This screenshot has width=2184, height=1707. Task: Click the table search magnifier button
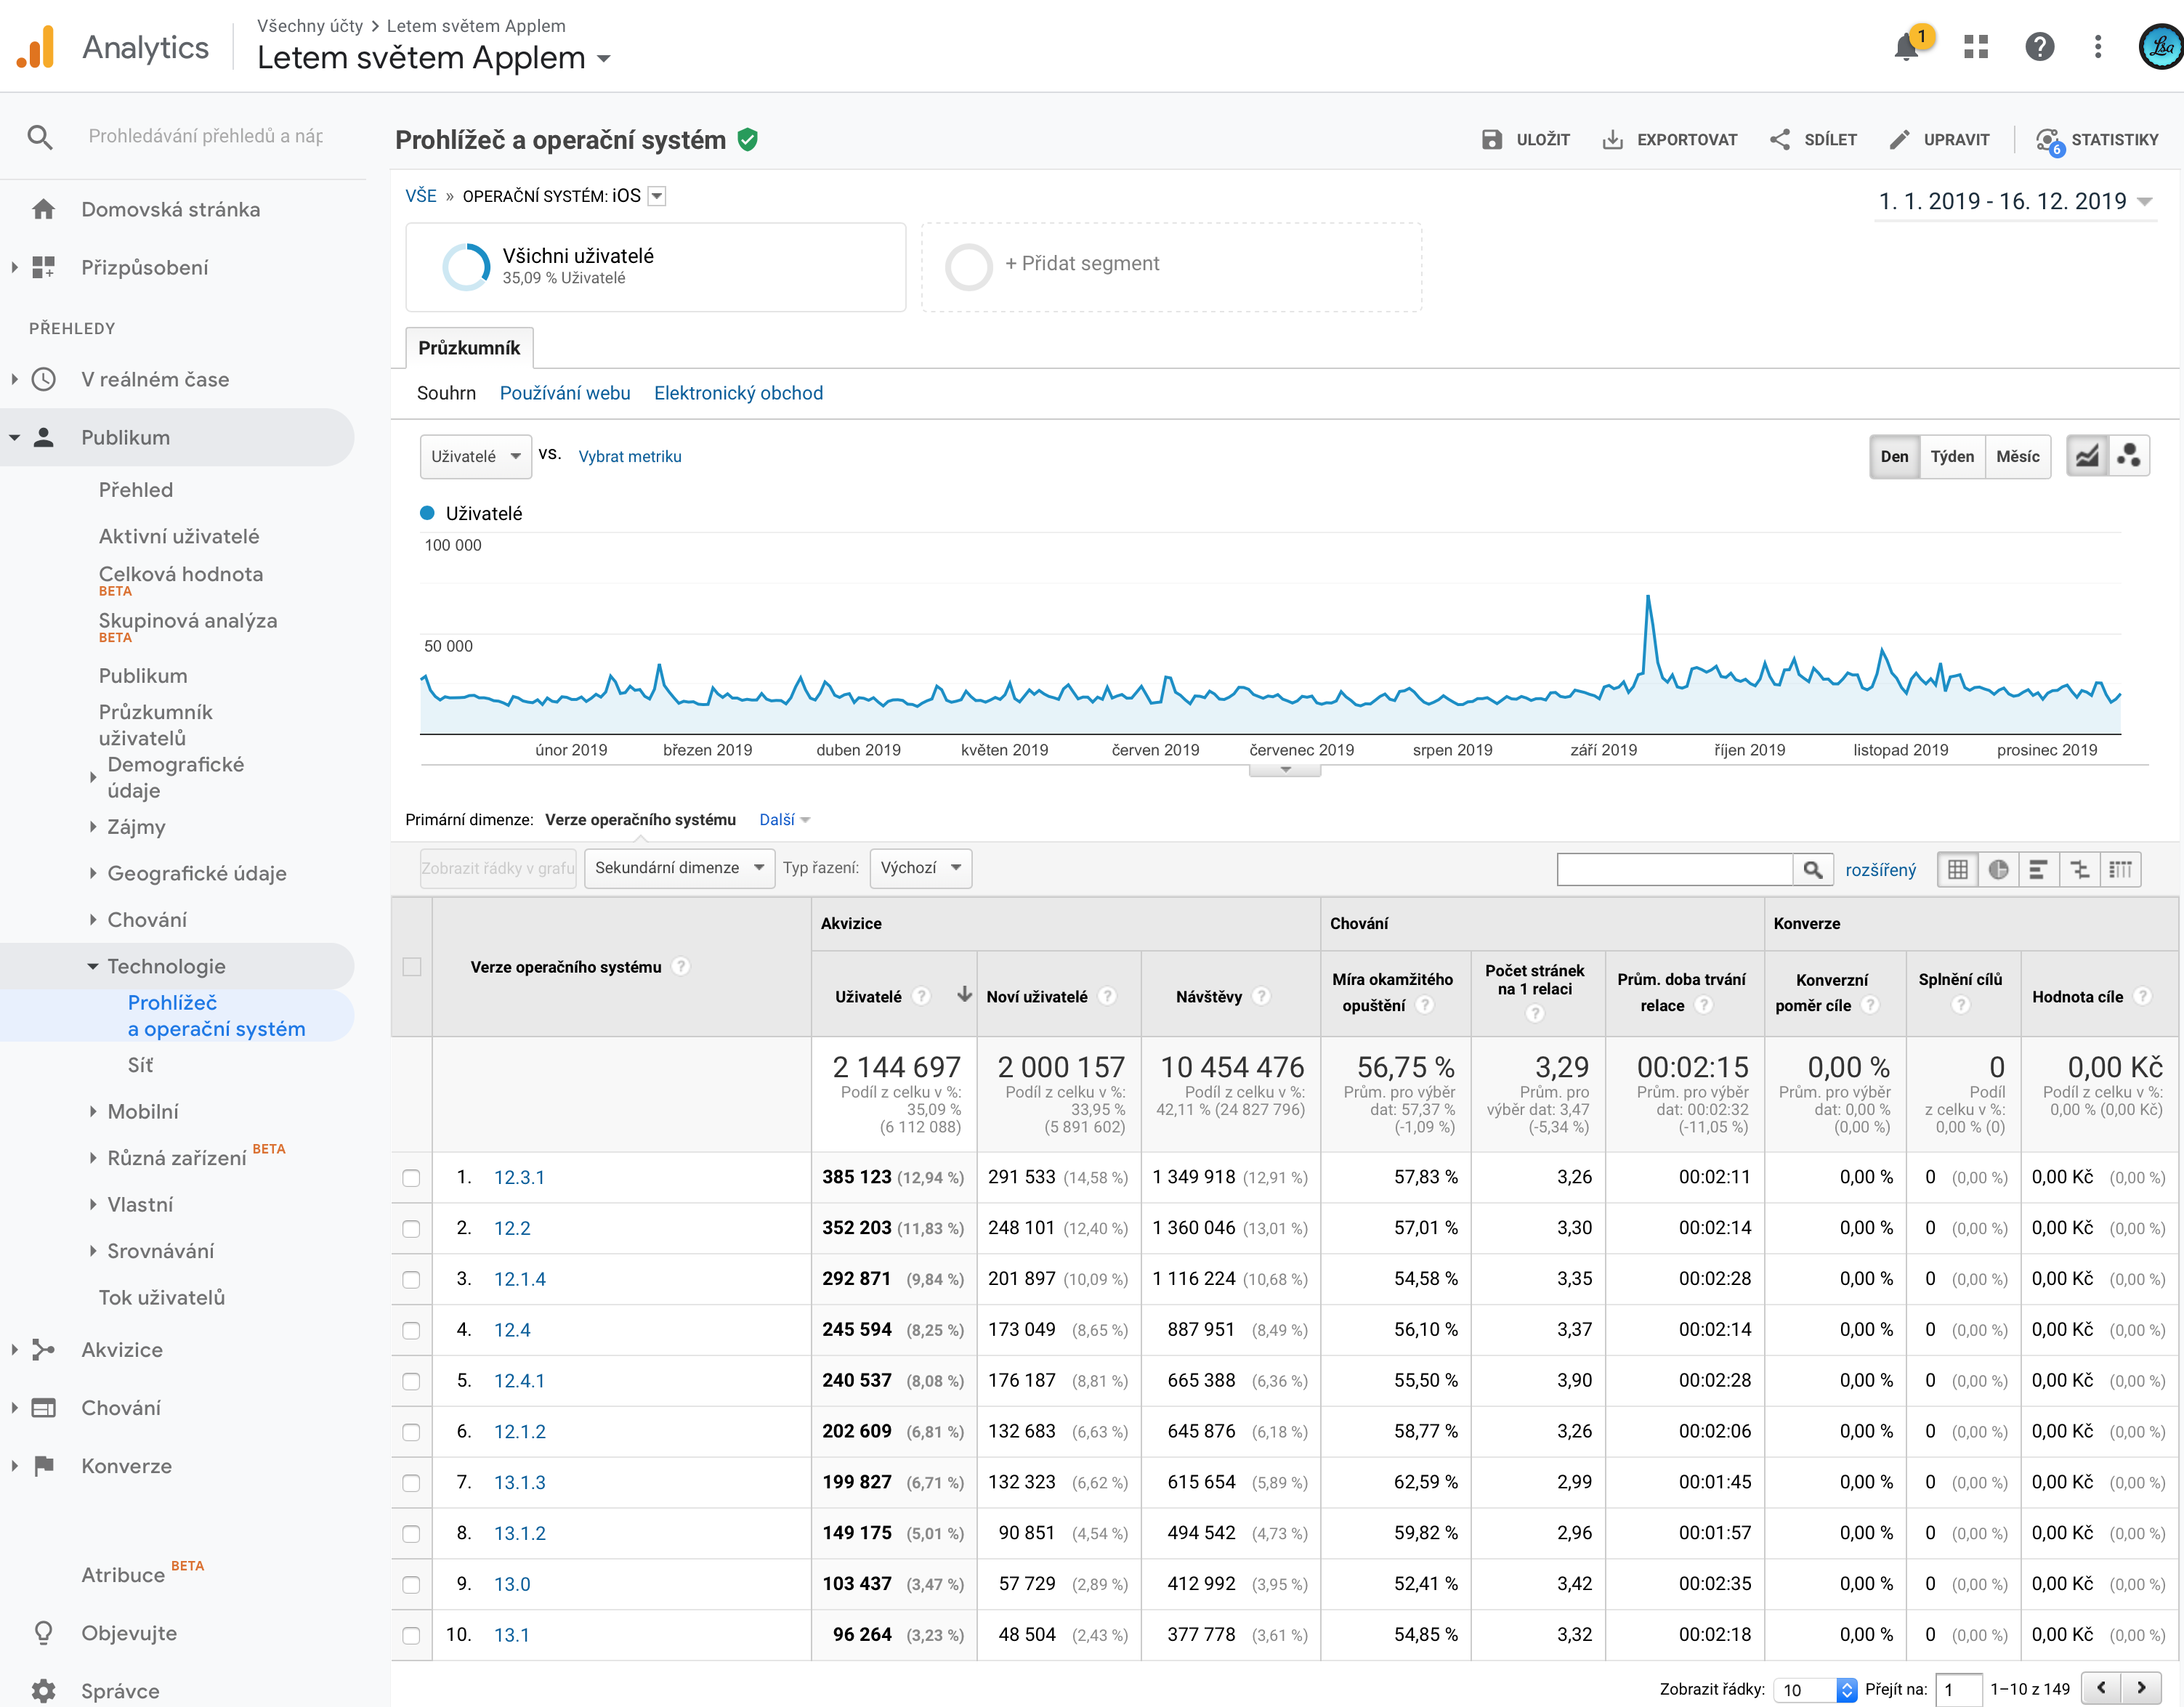[x=1812, y=869]
